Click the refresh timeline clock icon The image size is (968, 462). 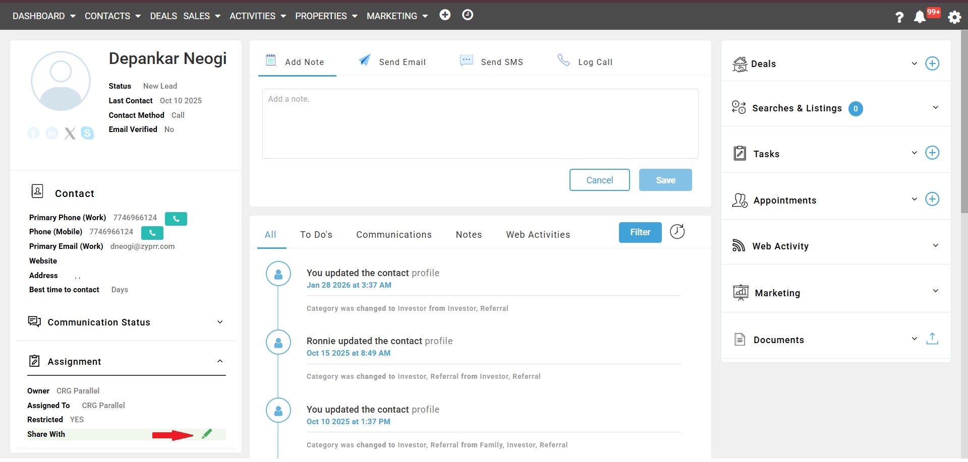point(677,232)
